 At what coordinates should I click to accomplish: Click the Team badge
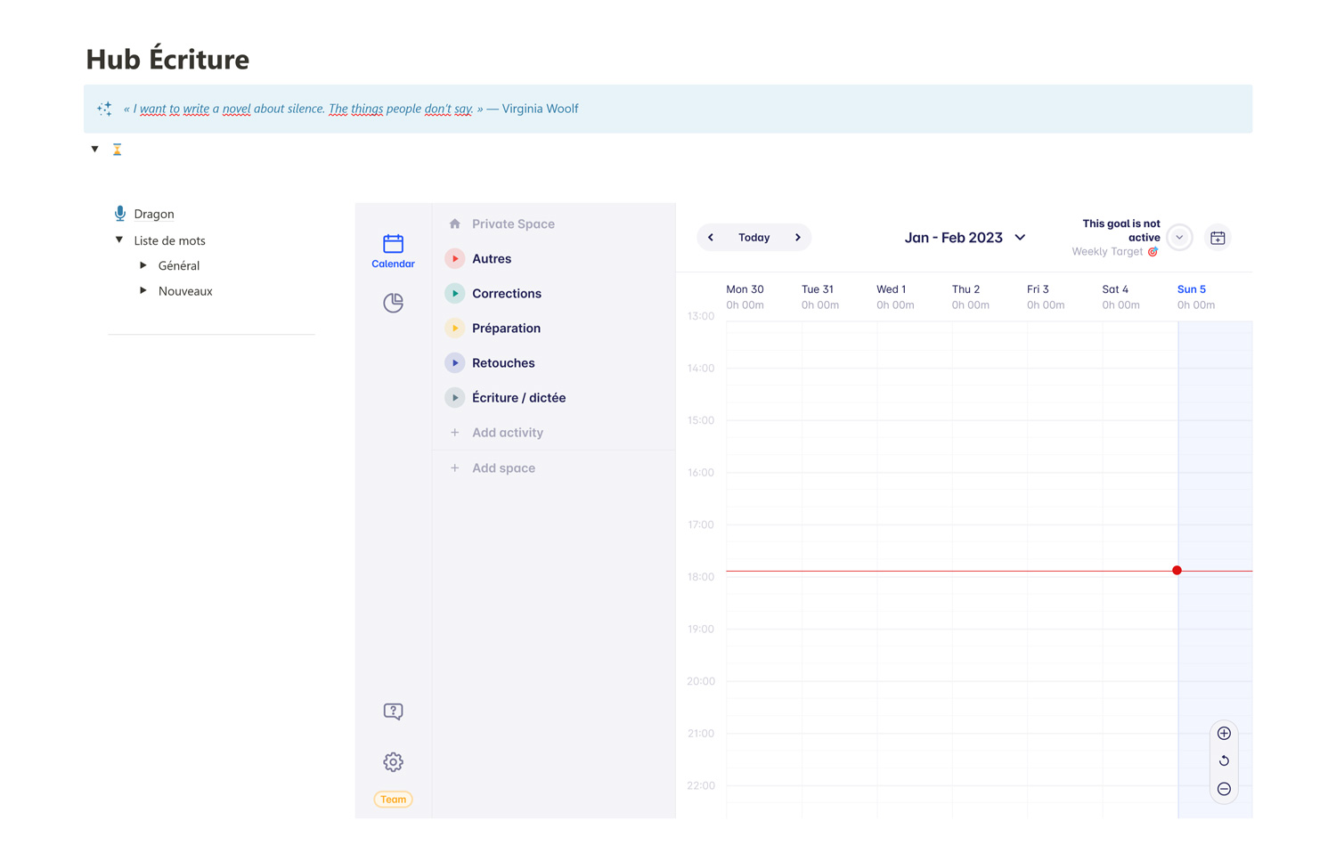[x=393, y=800]
